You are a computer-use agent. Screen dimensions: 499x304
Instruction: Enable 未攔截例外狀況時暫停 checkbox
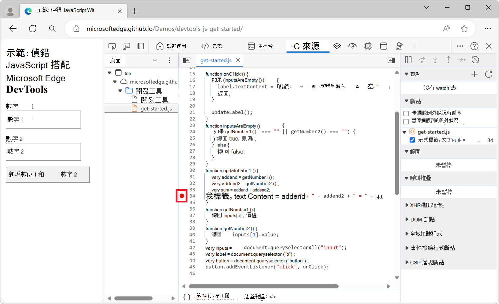pyautogui.click(x=406, y=113)
